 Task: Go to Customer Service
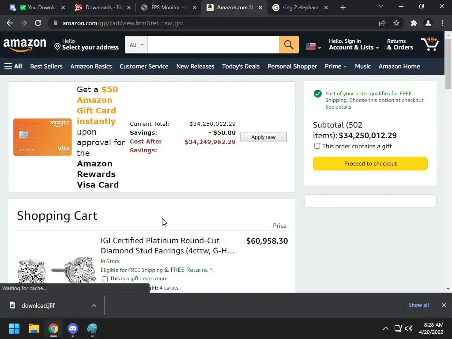coord(144,66)
